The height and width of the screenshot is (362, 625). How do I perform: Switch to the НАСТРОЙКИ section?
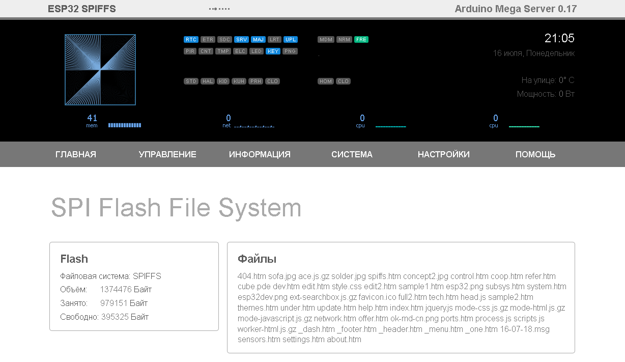[x=443, y=154]
